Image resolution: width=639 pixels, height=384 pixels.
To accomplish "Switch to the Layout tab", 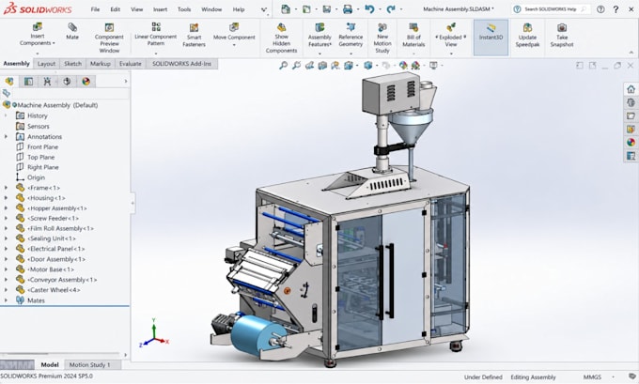I will point(46,64).
